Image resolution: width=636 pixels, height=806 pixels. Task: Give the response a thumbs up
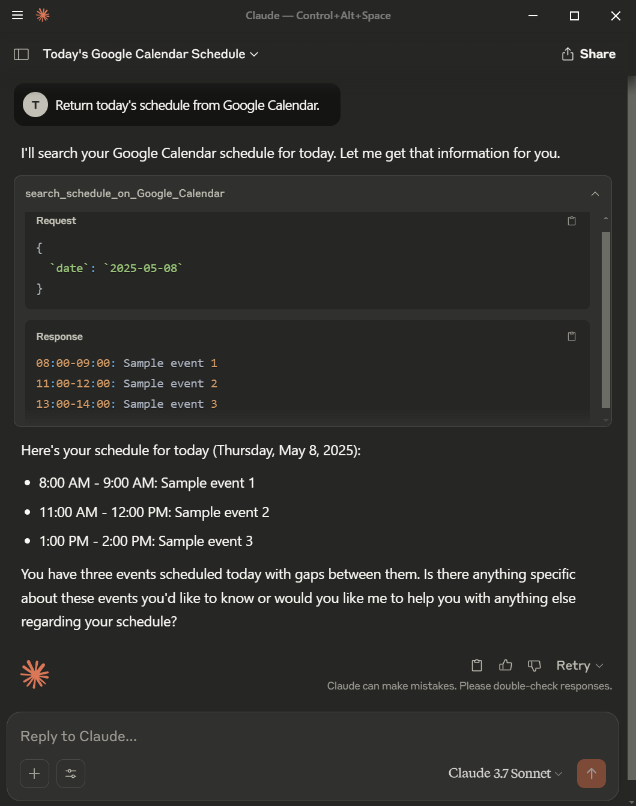point(506,665)
